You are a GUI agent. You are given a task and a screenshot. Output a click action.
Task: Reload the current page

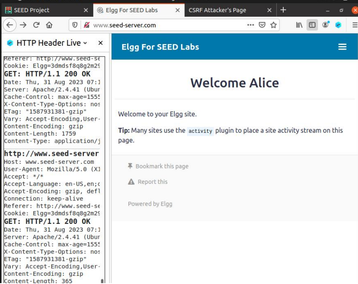click(x=36, y=25)
